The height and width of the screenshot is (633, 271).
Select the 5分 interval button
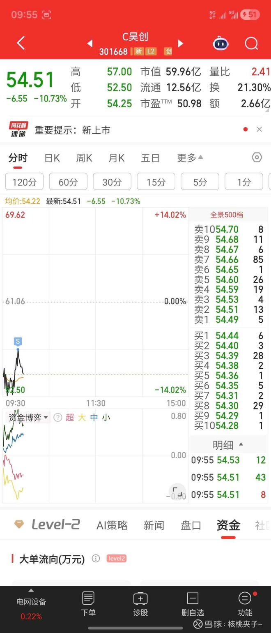[200, 182]
